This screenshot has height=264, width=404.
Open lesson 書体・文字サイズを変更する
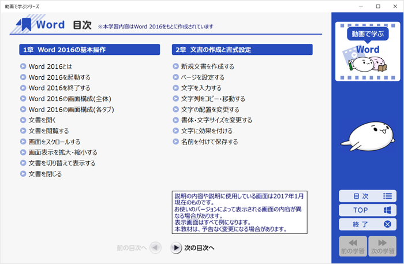click(x=216, y=120)
